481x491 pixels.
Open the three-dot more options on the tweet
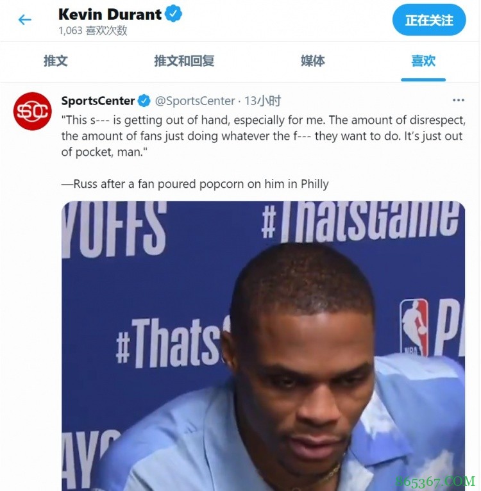pyautogui.click(x=458, y=100)
